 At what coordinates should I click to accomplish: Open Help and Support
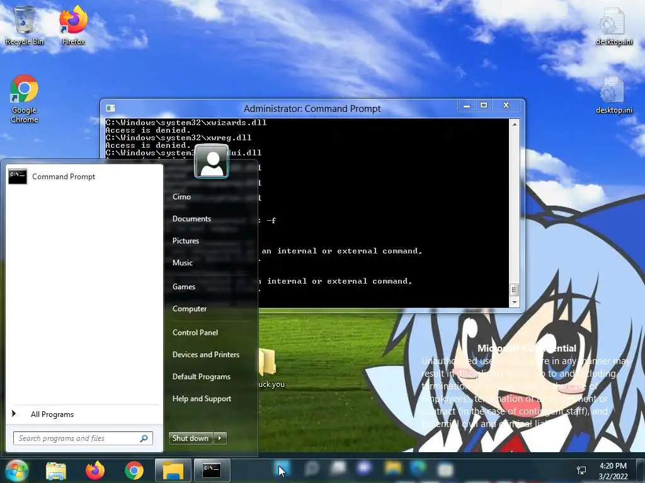point(202,399)
